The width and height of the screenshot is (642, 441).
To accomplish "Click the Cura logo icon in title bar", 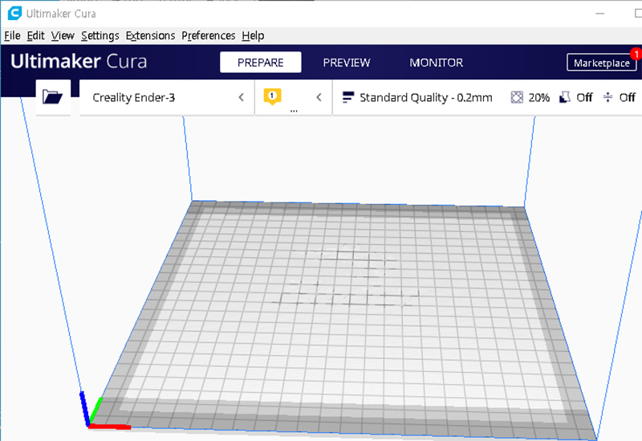I will tap(14, 13).
